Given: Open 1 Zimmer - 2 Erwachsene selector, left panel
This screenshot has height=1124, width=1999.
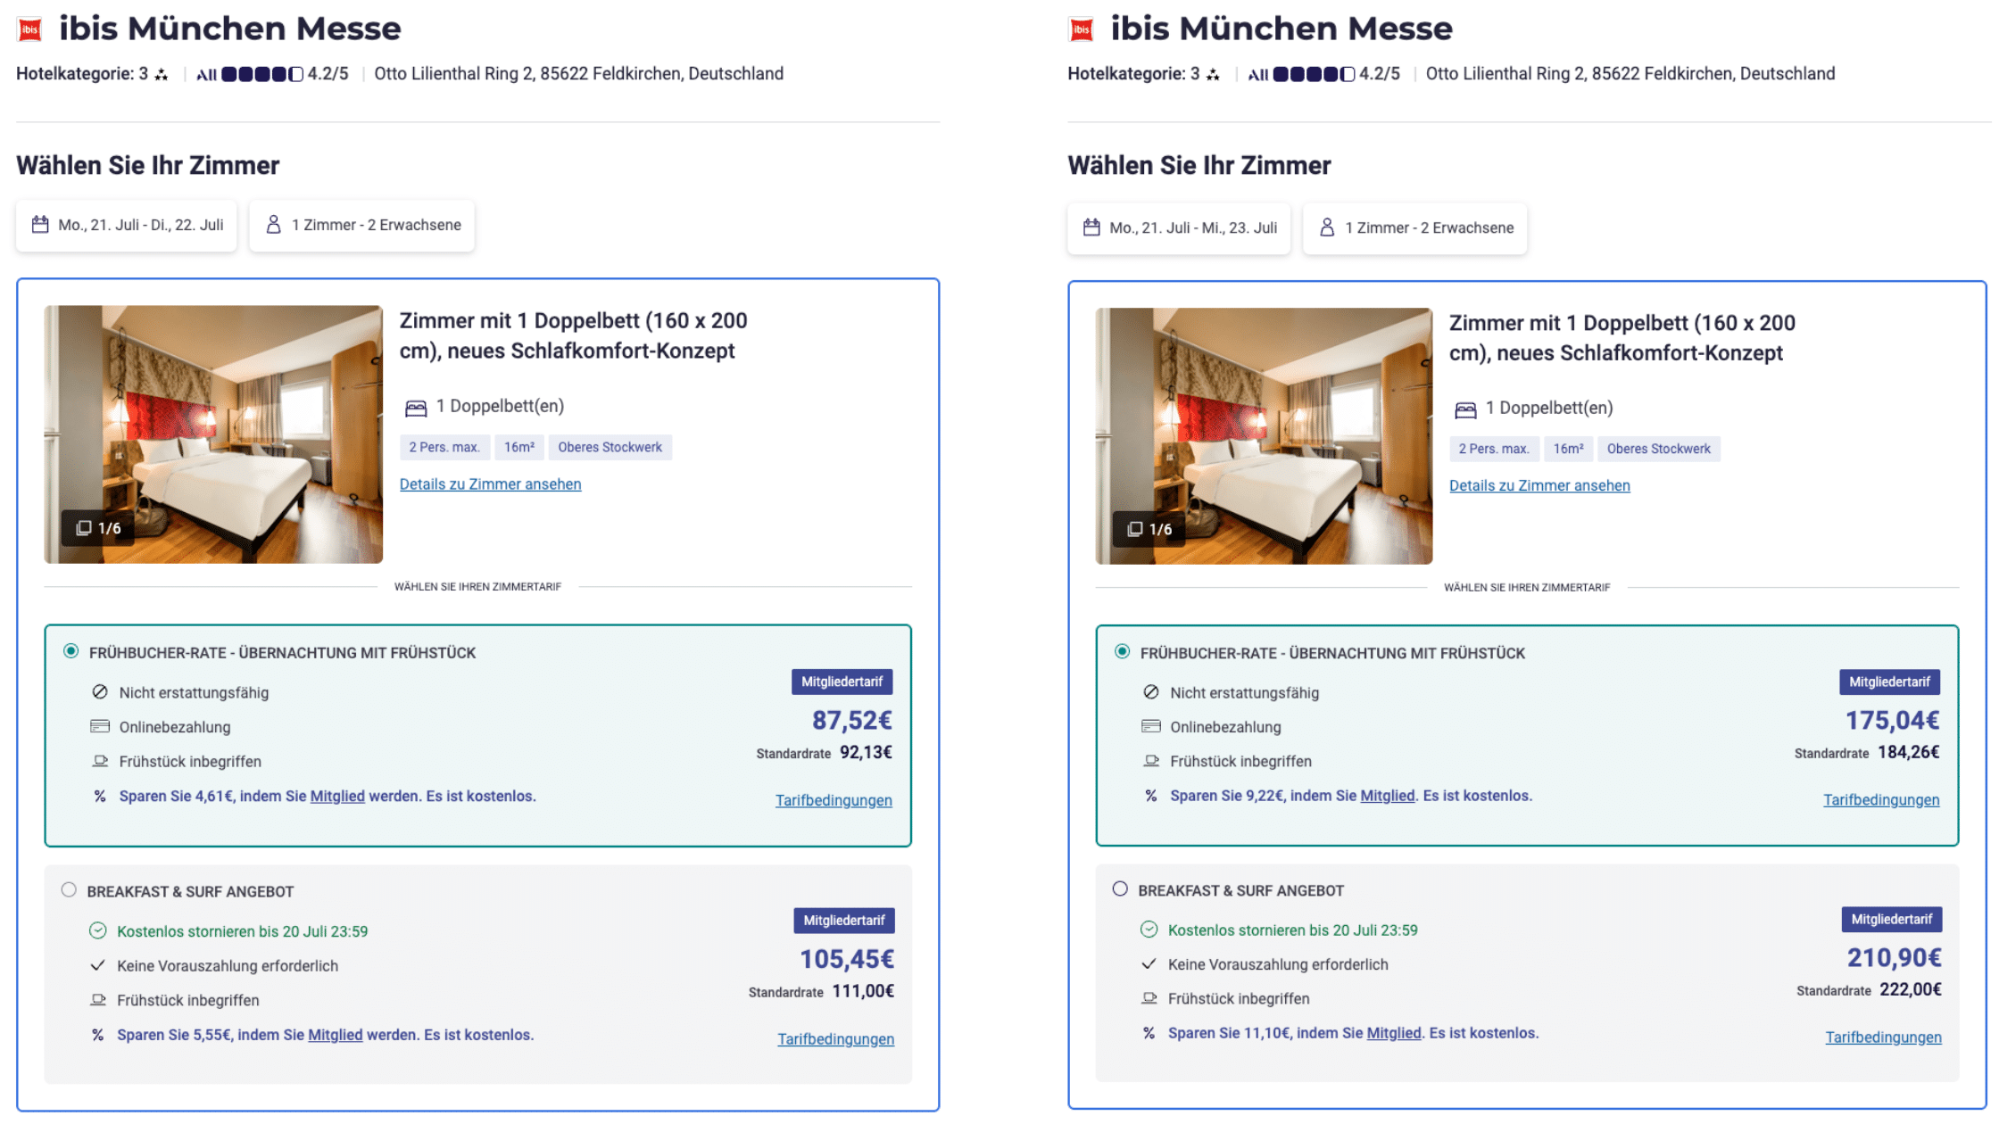Looking at the screenshot, I should [362, 225].
